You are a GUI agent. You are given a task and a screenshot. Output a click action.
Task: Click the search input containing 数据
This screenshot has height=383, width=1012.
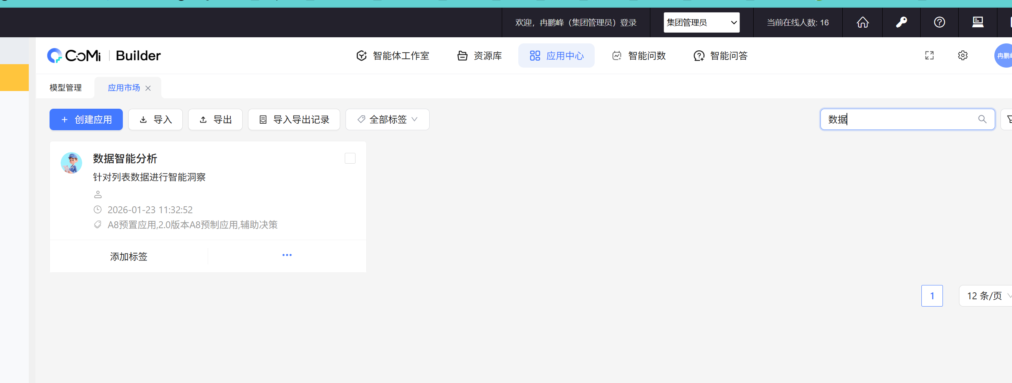(900, 119)
